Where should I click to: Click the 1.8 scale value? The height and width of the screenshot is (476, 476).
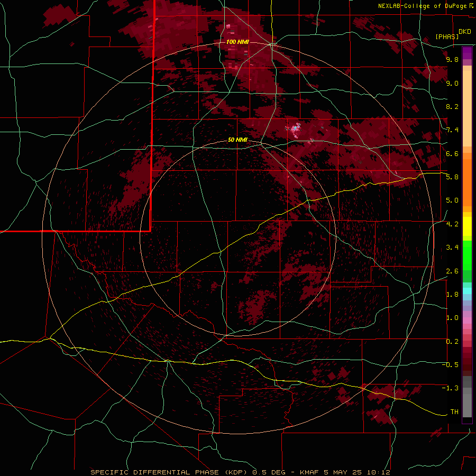452,295
